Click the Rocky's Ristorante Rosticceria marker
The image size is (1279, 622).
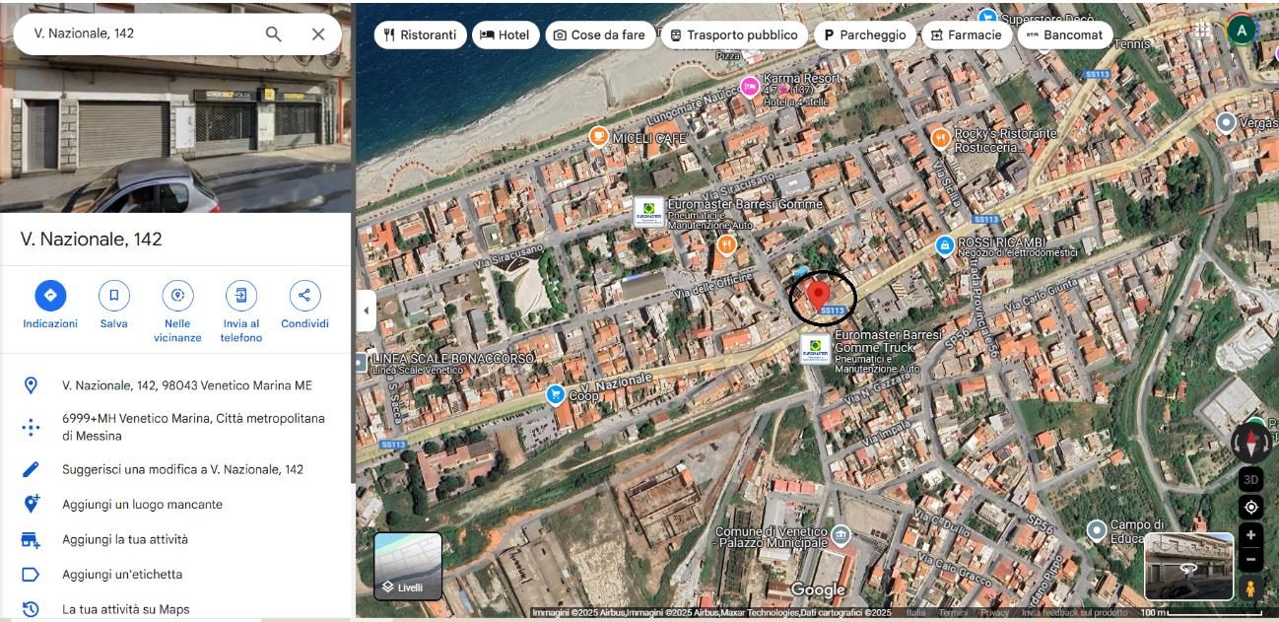940,137
